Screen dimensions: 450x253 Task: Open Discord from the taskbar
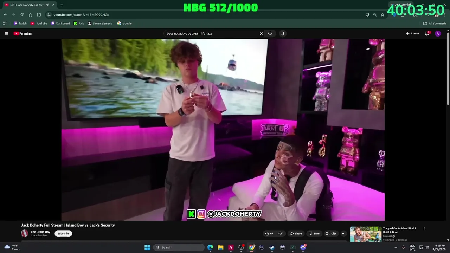pyautogui.click(x=303, y=247)
